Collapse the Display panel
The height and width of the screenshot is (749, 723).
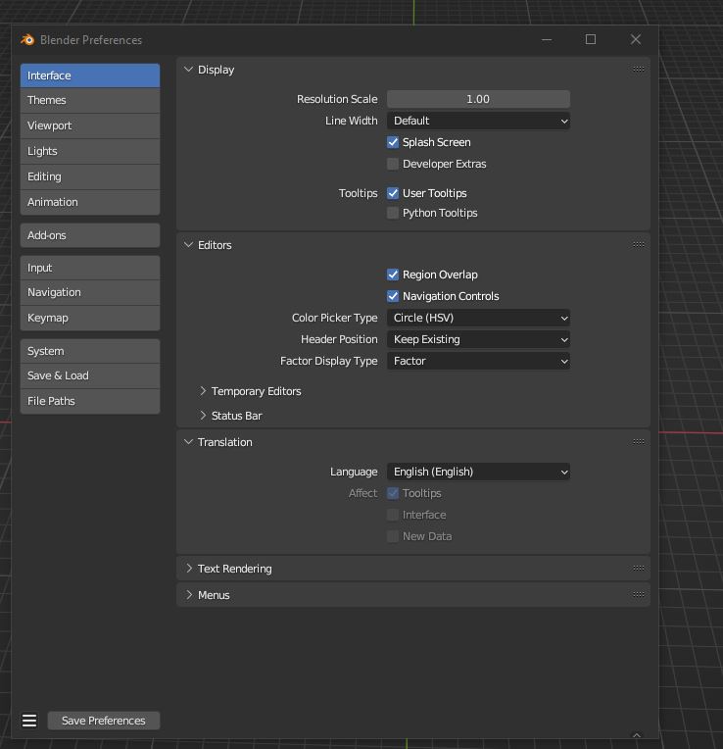[x=188, y=70]
